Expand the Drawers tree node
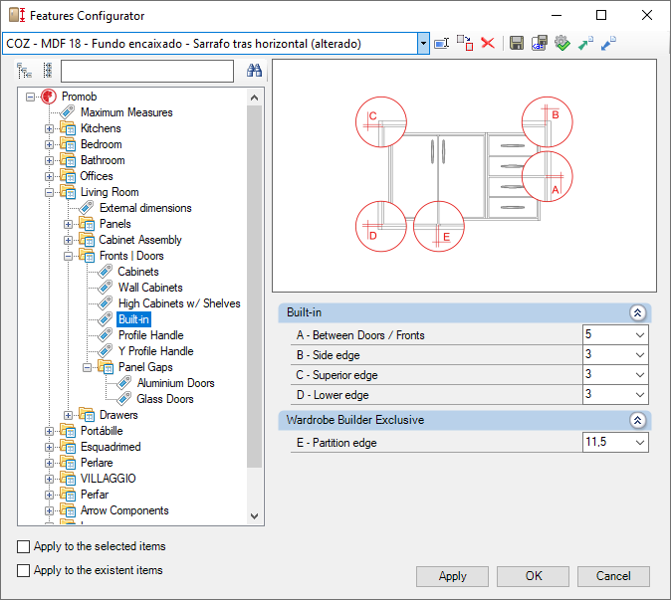 68,415
